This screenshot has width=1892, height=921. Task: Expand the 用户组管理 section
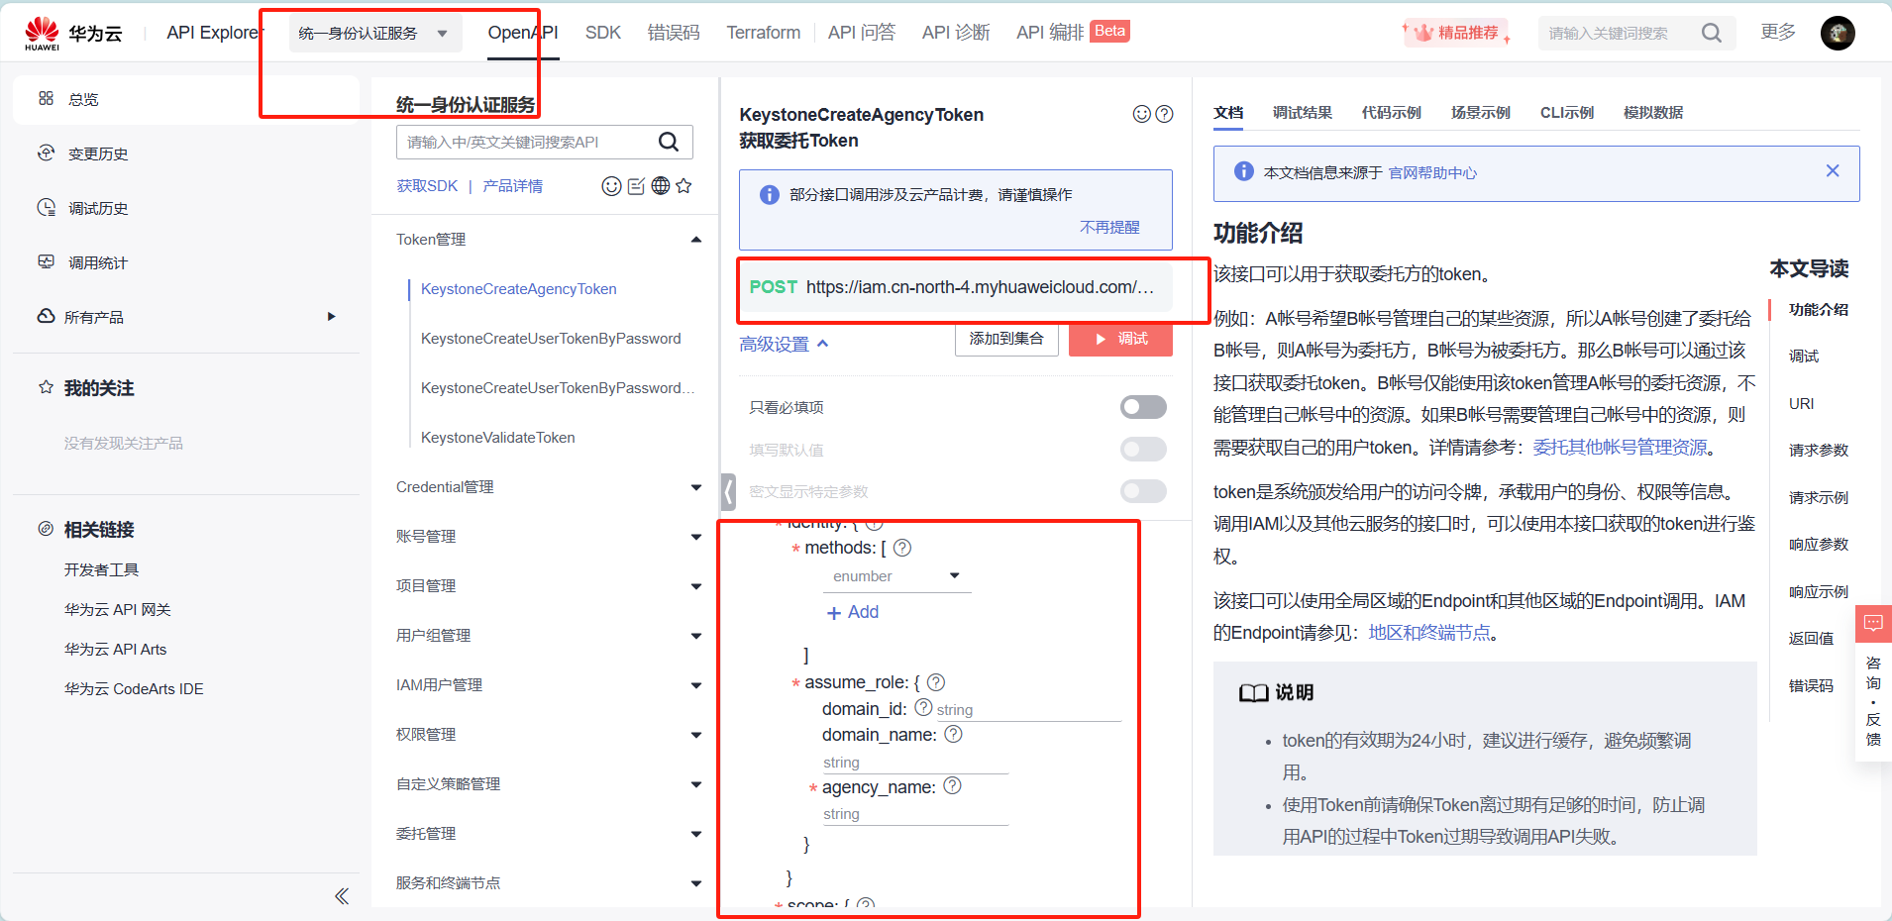click(696, 636)
